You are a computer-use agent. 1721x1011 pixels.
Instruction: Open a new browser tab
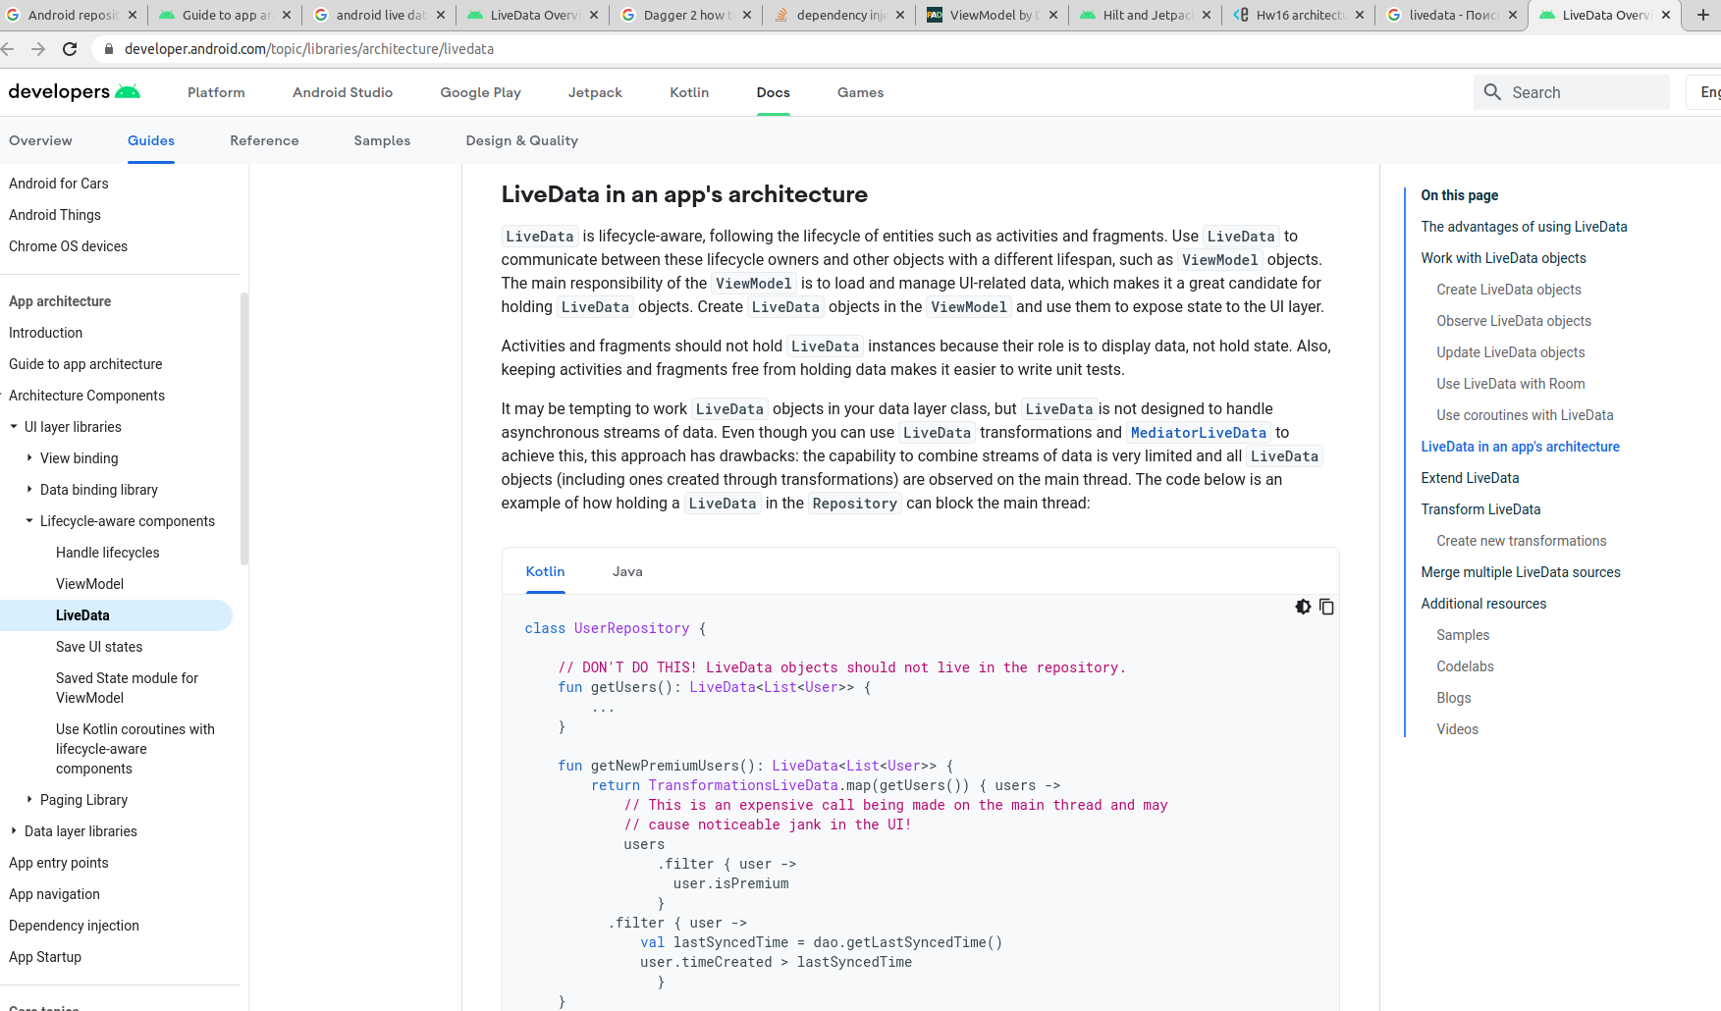1703,15
